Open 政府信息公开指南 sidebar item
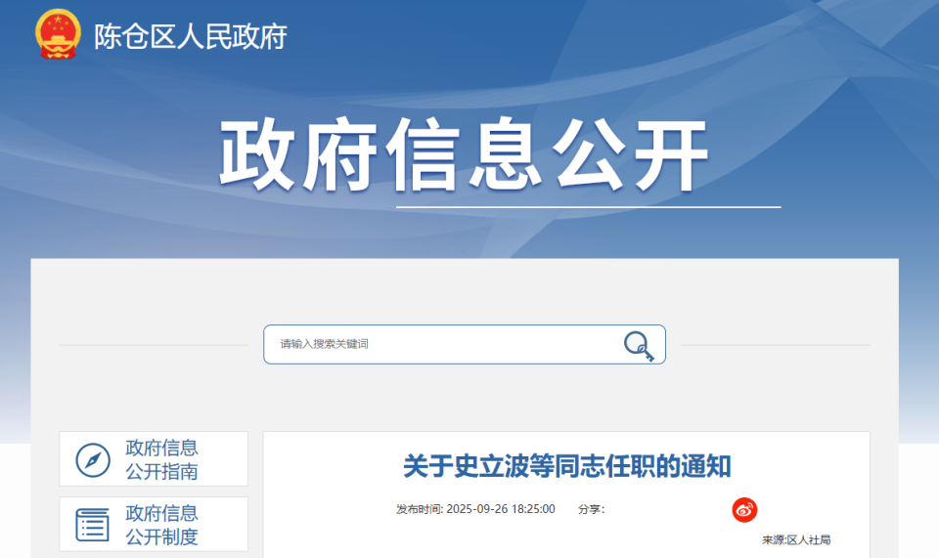Image resolution: width=939 pixels, height=558 pixels. coord(154,458)
